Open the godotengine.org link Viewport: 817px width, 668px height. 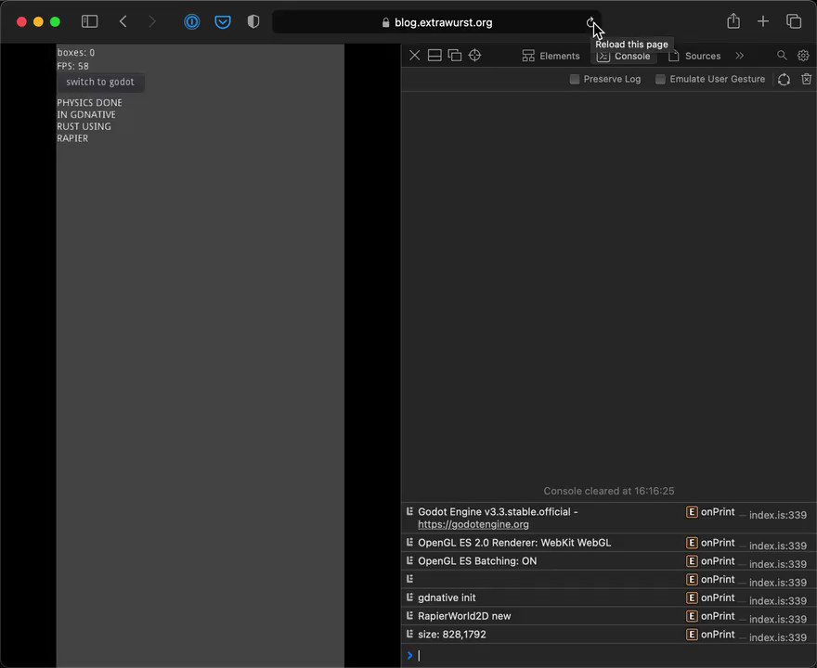[x=473, y=524]
